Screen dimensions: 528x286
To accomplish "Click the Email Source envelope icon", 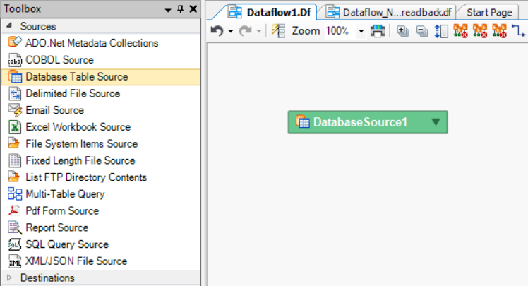I will tap(14, 110).
